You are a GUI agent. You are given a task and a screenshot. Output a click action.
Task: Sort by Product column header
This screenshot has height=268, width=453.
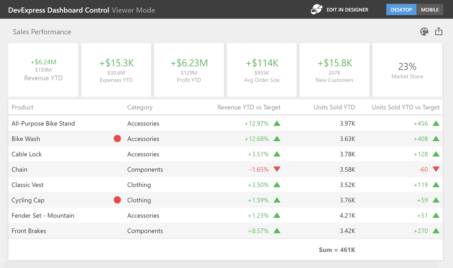(x=23, y=107)
